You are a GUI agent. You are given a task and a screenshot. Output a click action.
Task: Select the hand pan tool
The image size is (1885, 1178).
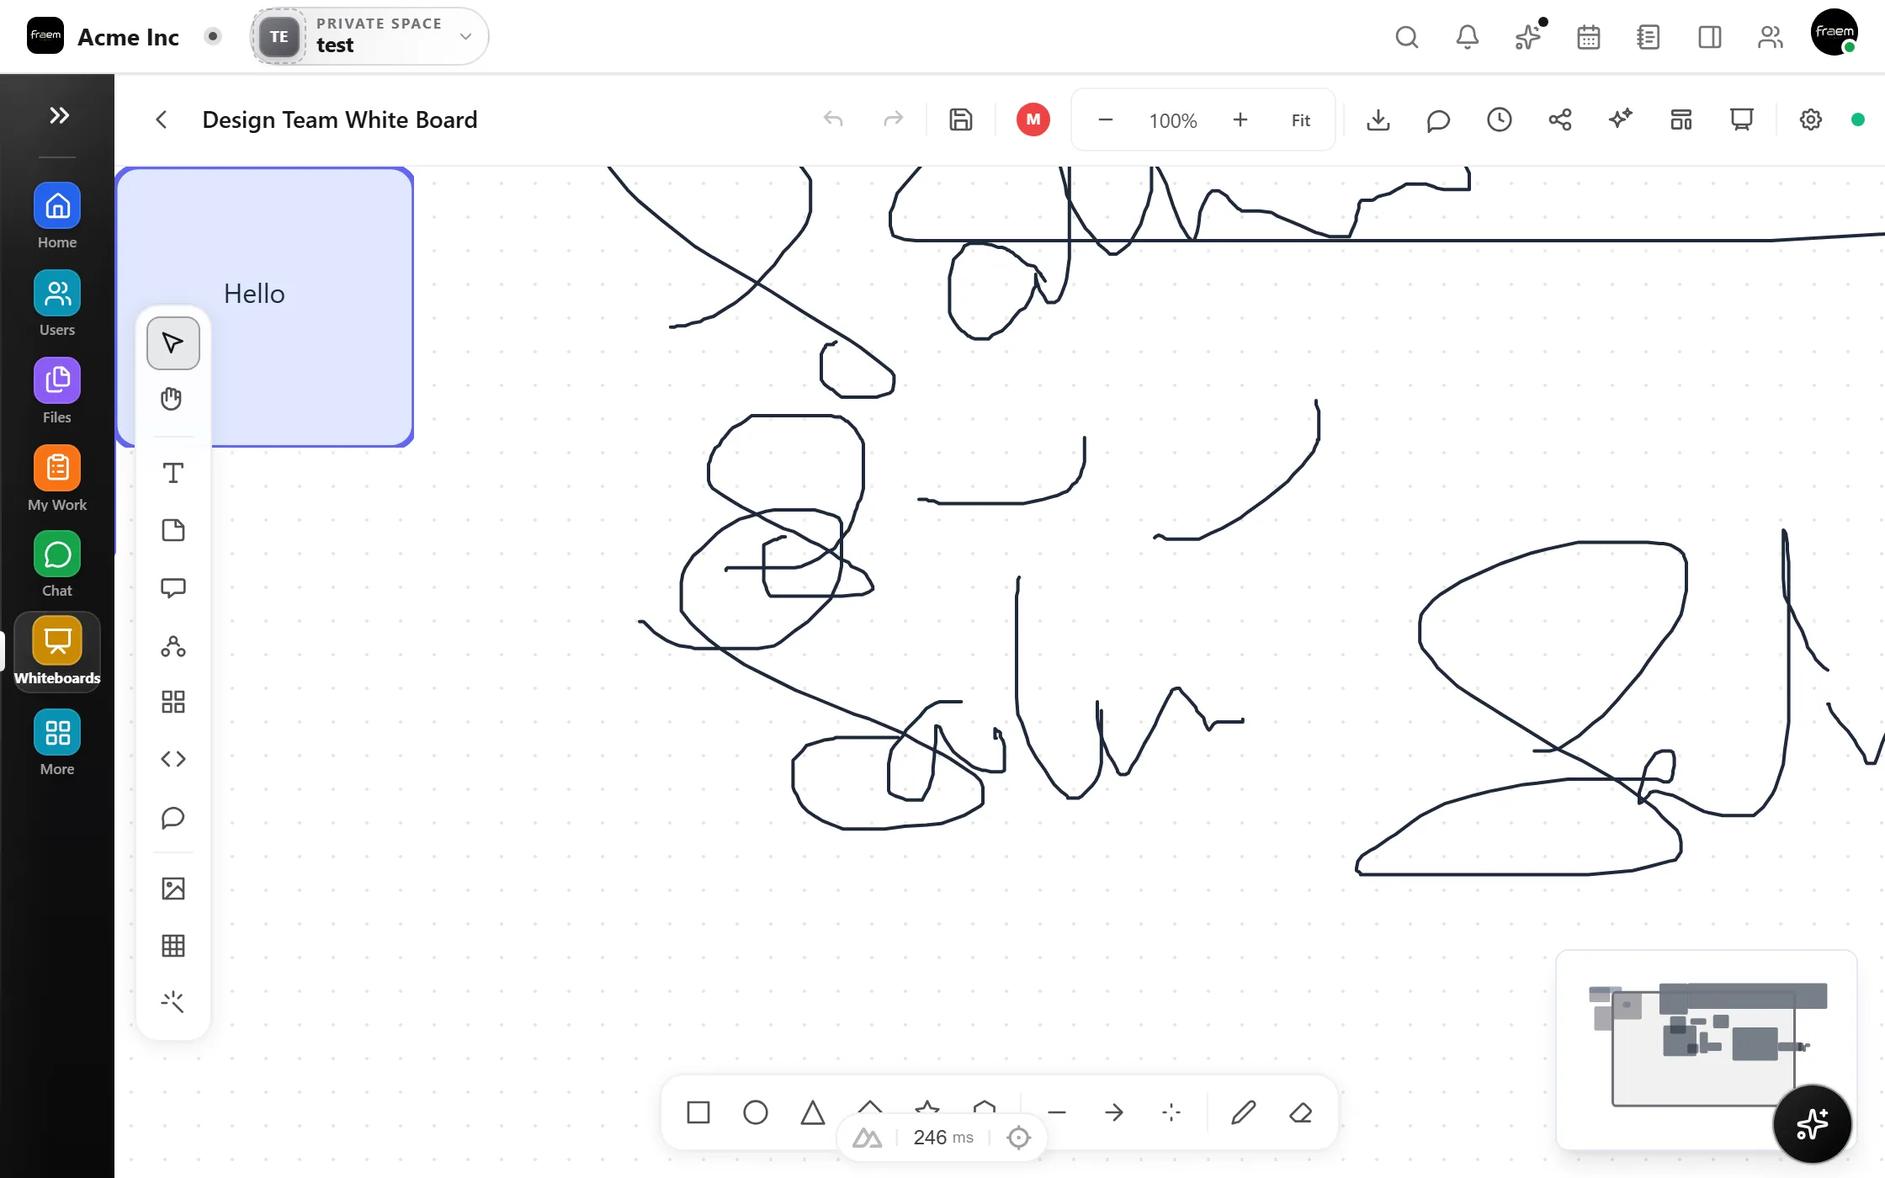tap(172, 399)
